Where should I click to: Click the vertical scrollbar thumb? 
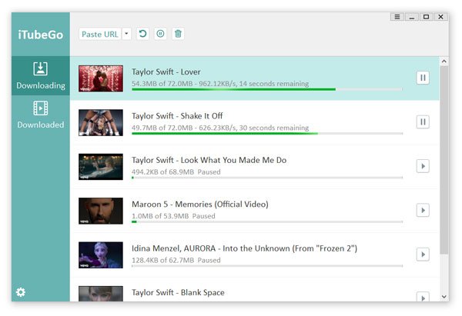444,160
